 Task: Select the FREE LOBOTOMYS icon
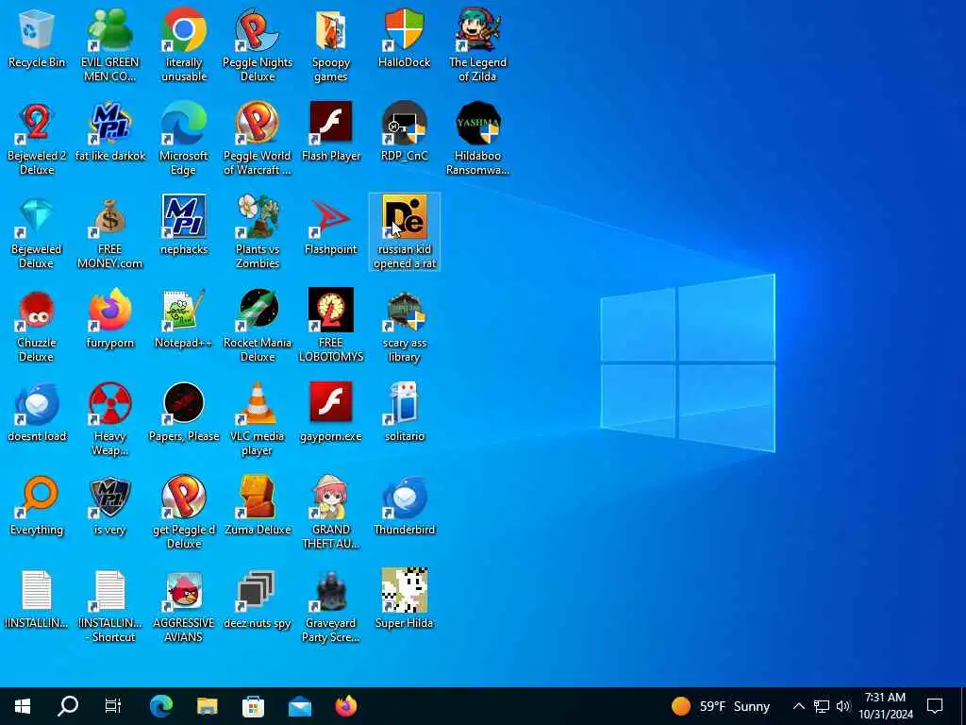331,310
